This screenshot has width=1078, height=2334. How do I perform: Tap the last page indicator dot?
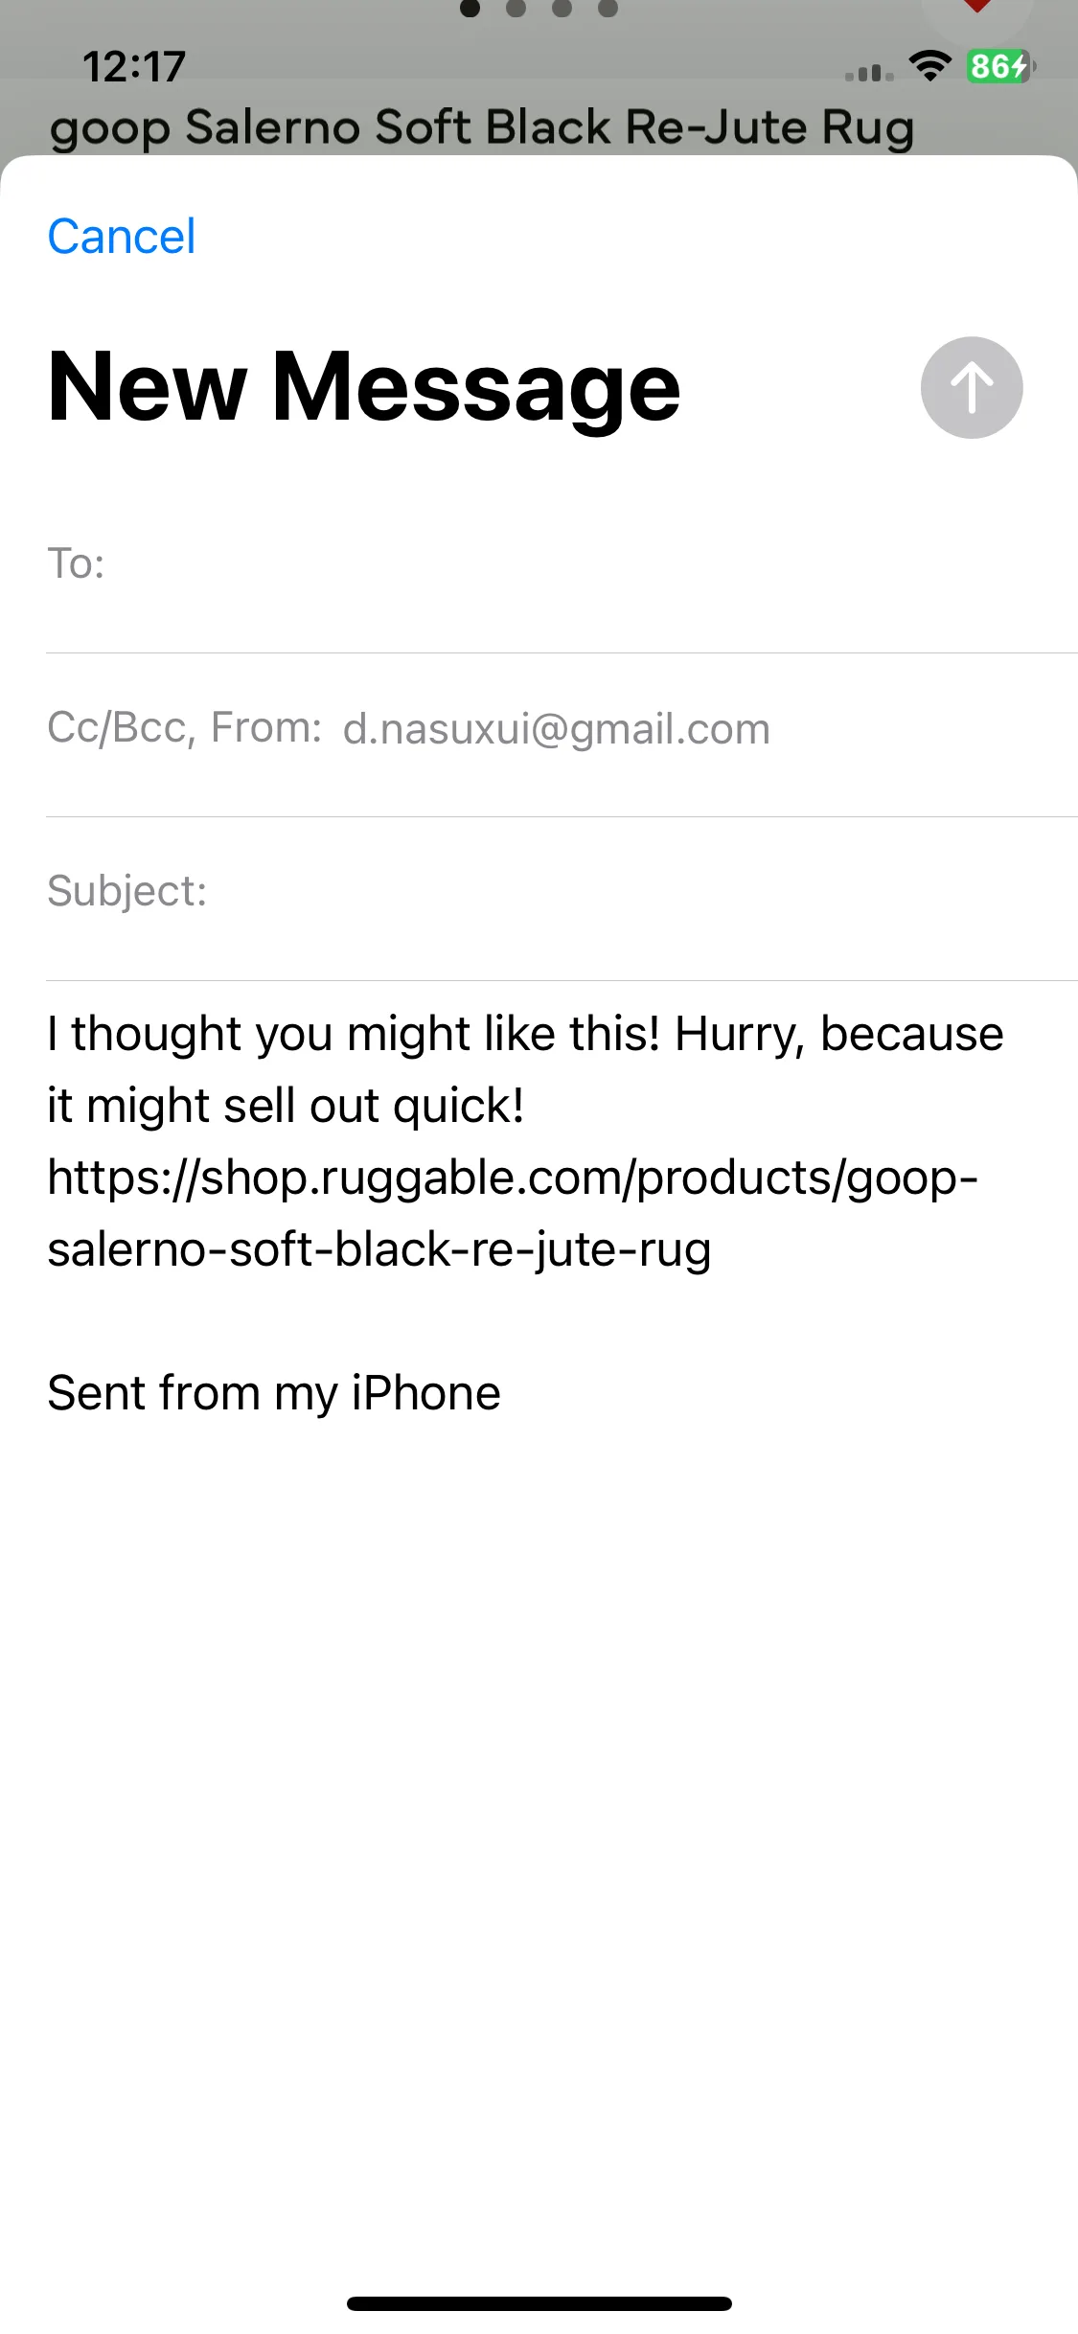pyautogui.click(x=608, y=9)
